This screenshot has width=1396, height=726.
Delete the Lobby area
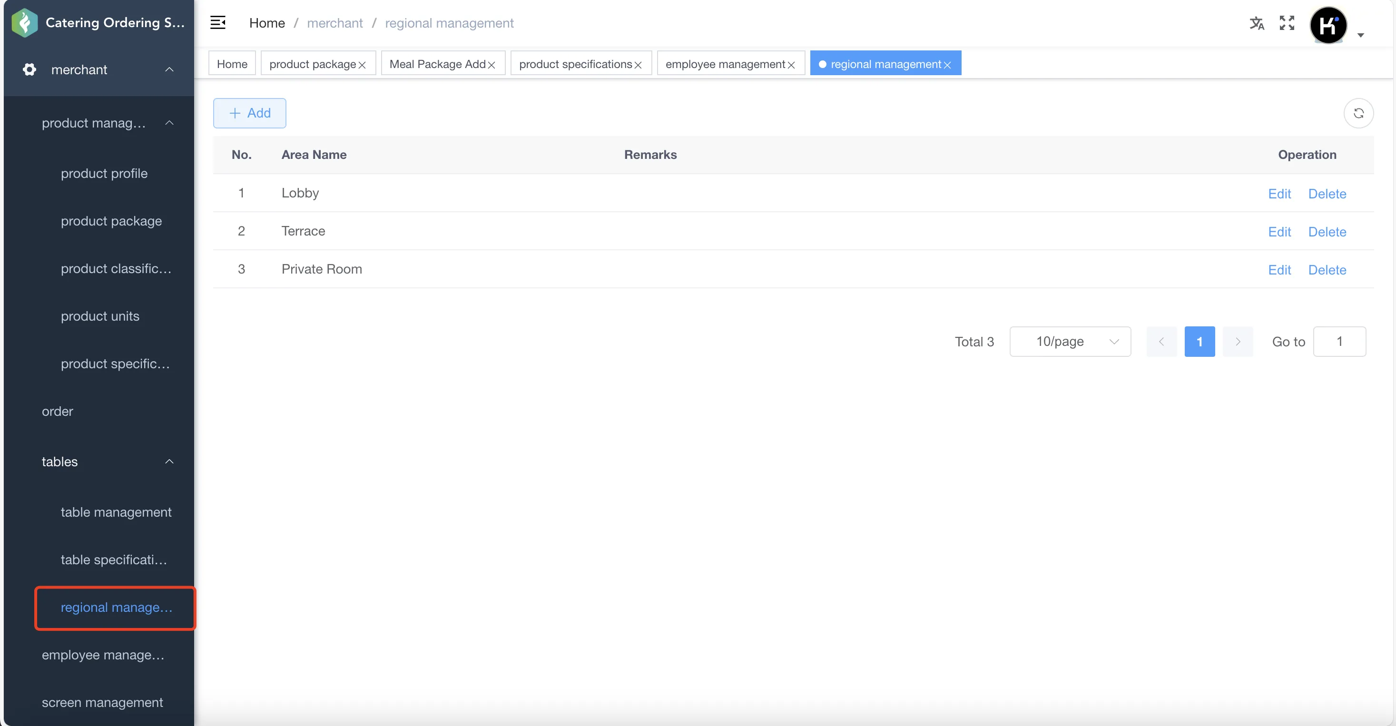[x=1327, y=194]
